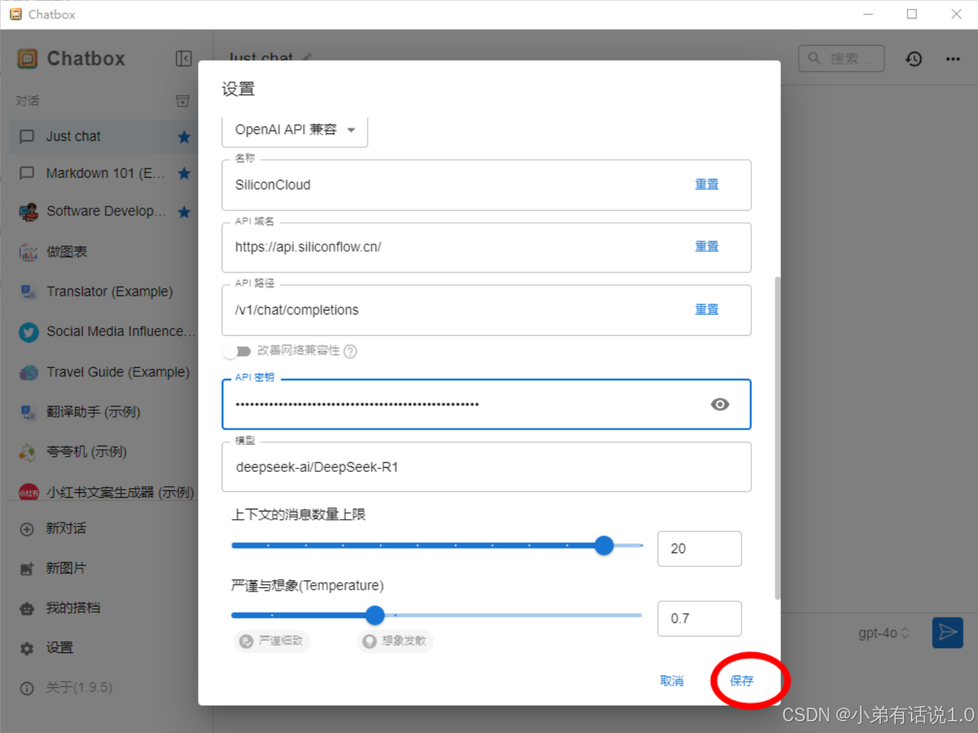The image size is (978, 733).
Task: Click the archive conversations icon beside 对话
Action: coord(183,101)
